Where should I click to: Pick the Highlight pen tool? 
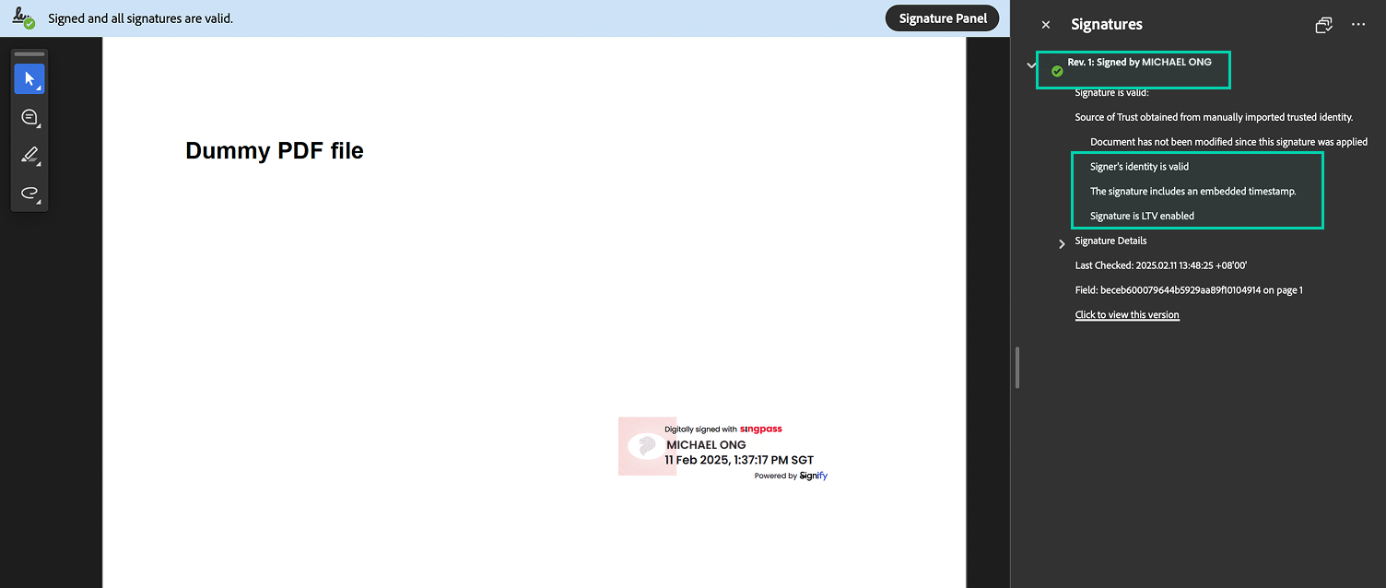29,155
